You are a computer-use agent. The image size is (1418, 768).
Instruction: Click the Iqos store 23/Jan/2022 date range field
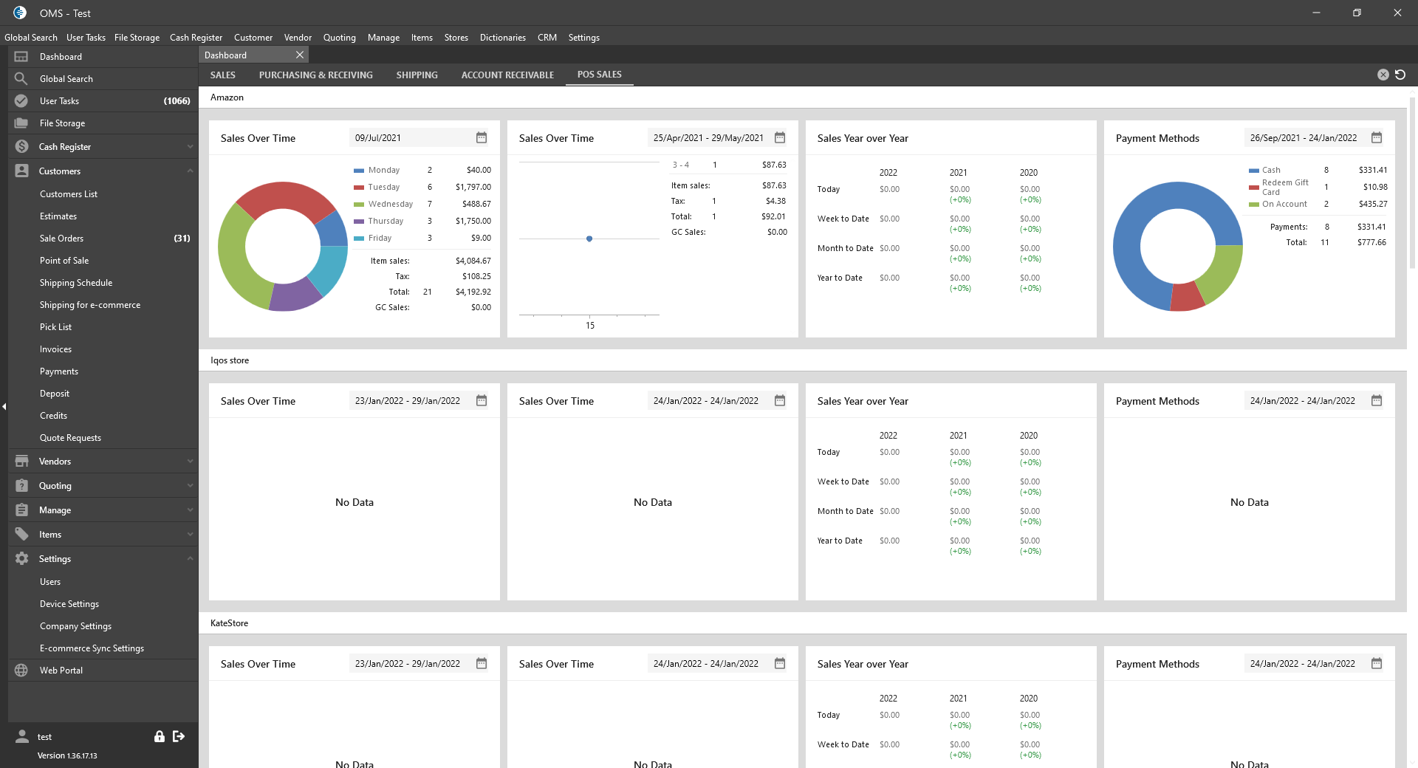tap(408, 401)
